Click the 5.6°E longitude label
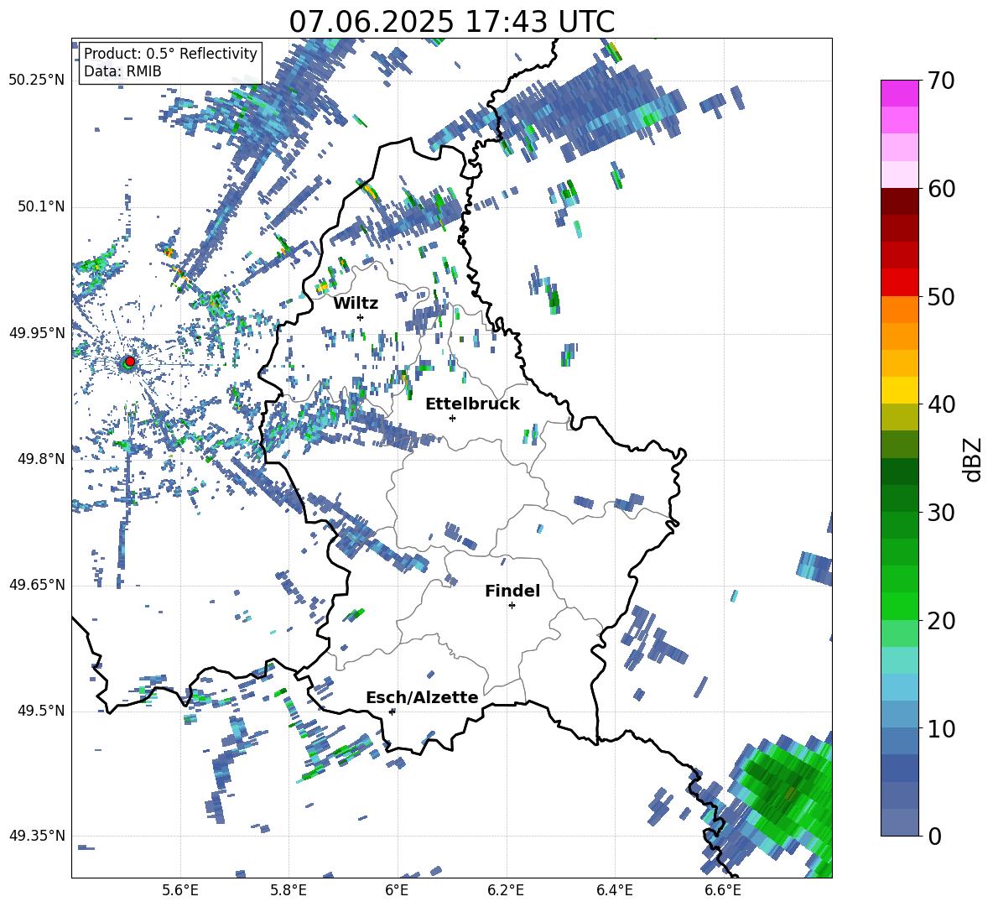993x907 pixels. point(180,890)
